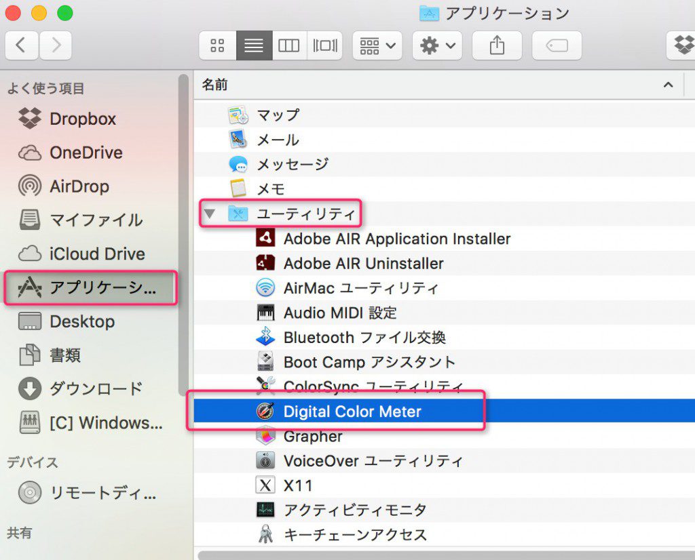Switch to list view
This screenshot has height=560, width=695.
[x=254, y=45]
